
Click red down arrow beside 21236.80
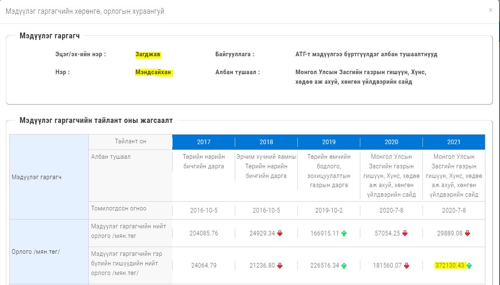280,265
